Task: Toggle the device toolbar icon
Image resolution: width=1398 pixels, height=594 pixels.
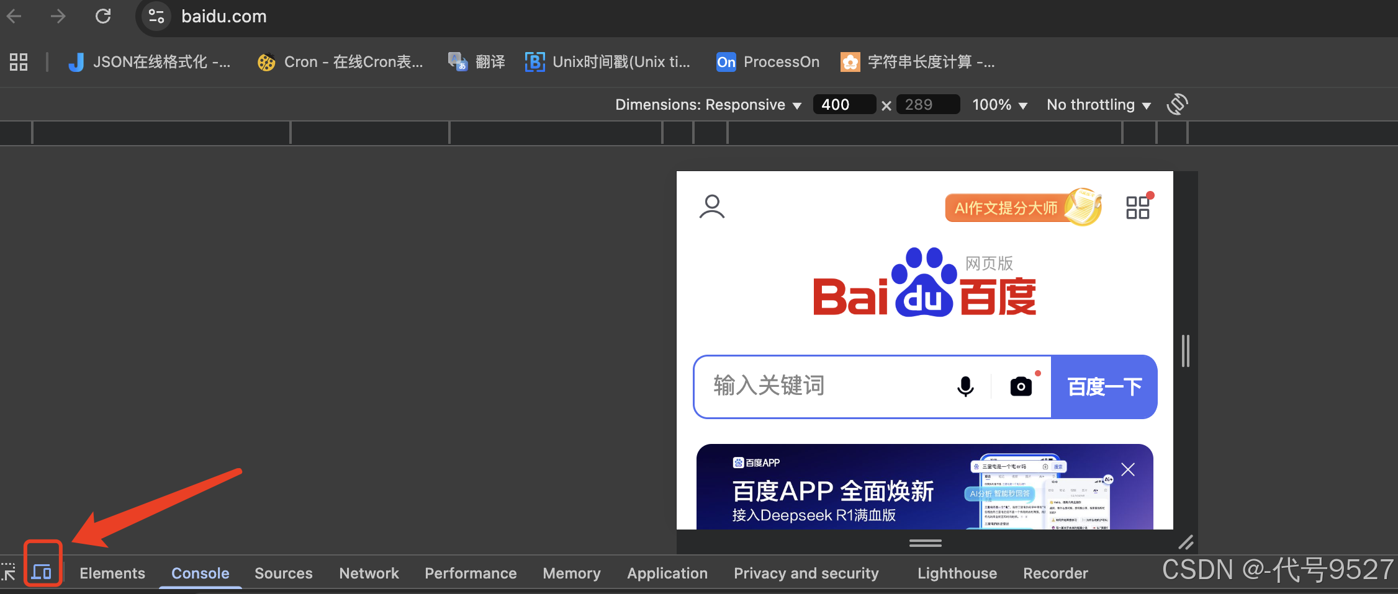Action: [x=42, y=572]
